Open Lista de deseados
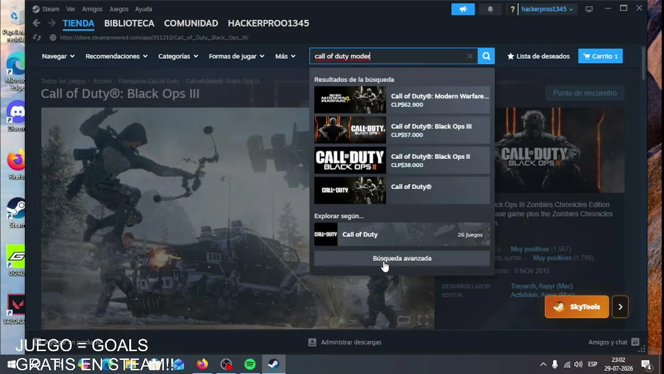The image size is (664, 374). point(538,56)
